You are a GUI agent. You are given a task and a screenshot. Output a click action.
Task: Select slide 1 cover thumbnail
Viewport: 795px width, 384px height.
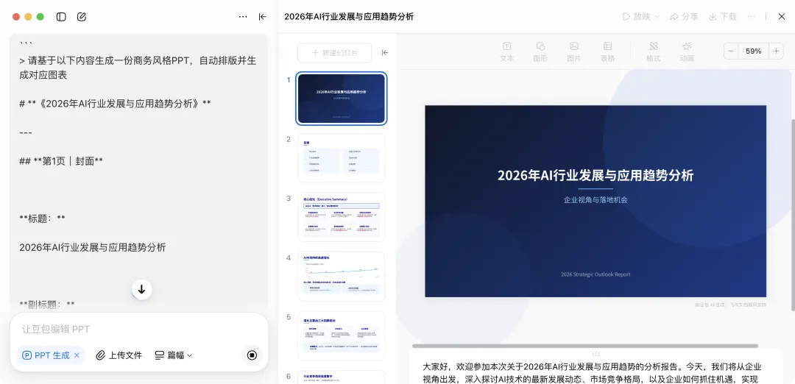coord(342,99)
